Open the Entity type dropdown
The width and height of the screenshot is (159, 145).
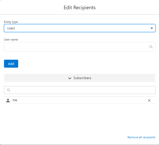tap(79, 28)
